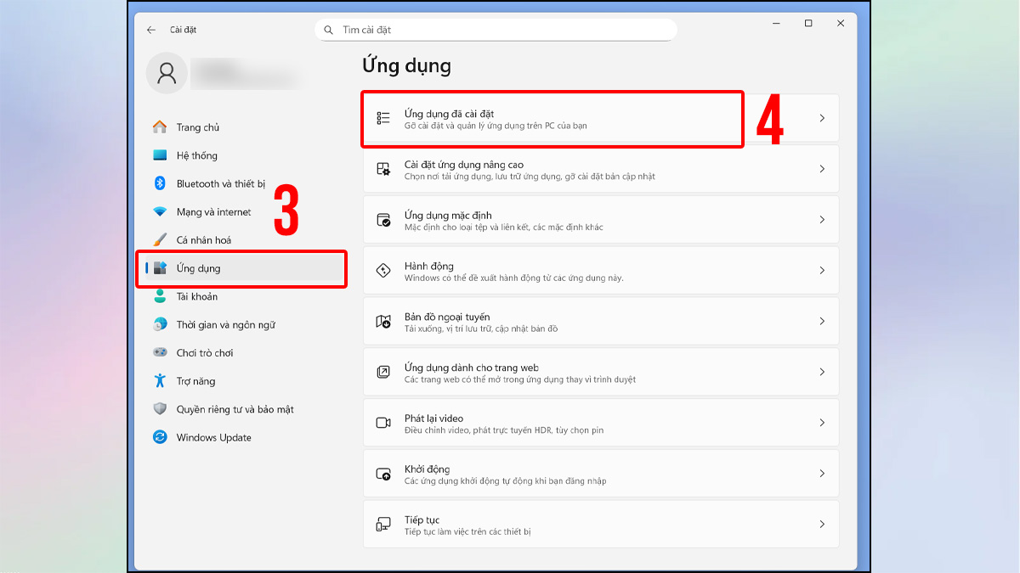Go to Hệ thống settings
Image resolution: width=1020 pixels, height=573 pixels.
(244, 155)
